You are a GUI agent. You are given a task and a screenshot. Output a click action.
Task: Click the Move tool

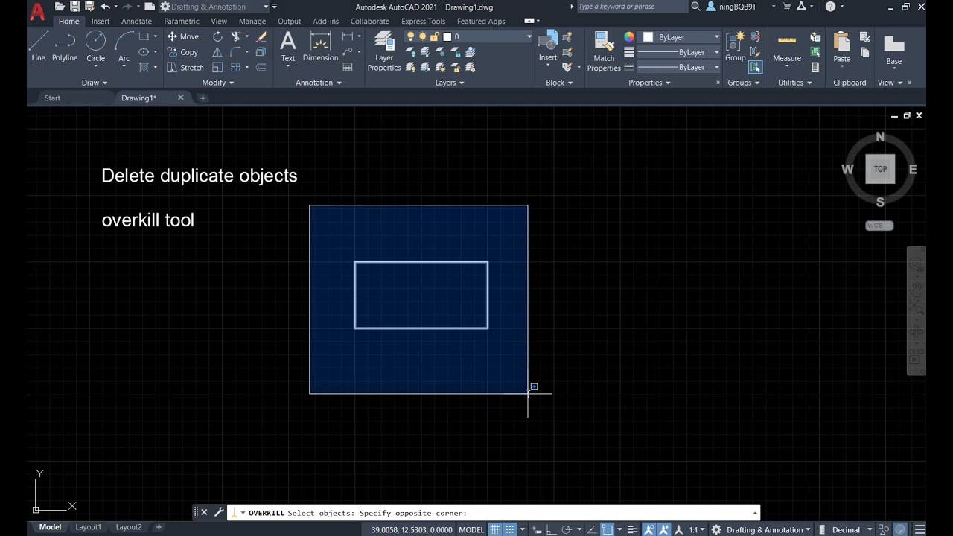click(x=183, y=36)
